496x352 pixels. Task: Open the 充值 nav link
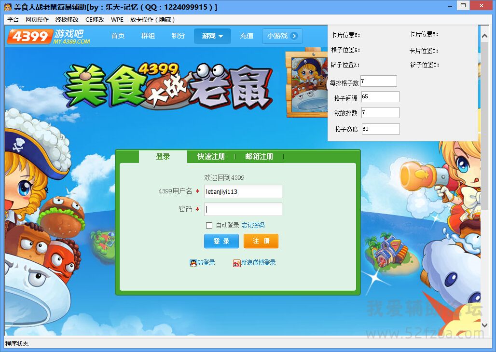click(x=247, y=36)
